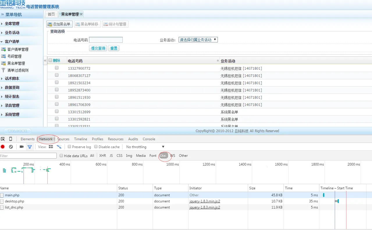
Task: Click the DevTools inspect element arrow icon
Action: pyautogui.click(x=3, y=139)
